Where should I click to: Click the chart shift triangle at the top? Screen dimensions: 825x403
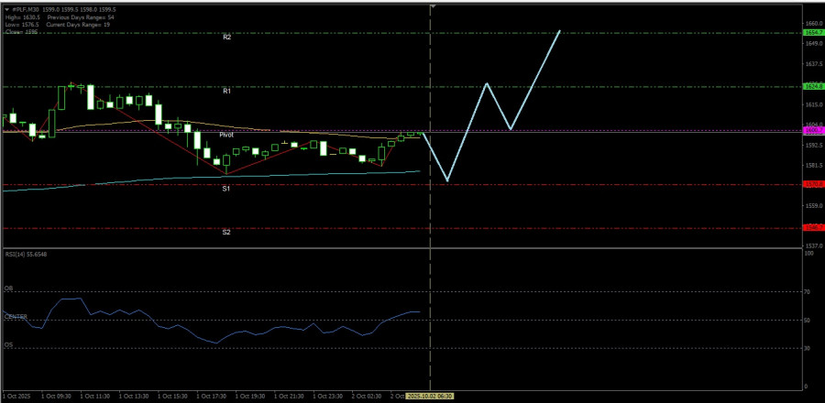(x=433, y=5)
